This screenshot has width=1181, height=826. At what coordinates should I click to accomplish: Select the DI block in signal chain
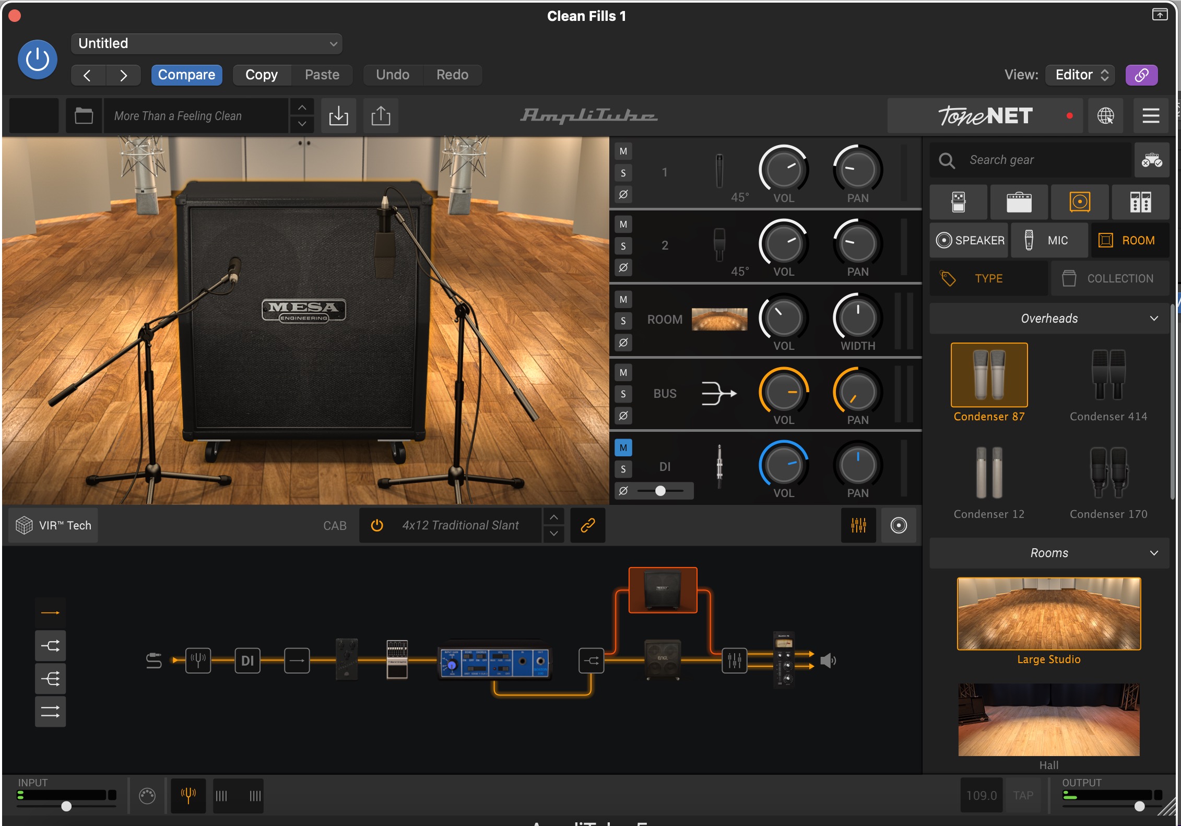(247, 660)
